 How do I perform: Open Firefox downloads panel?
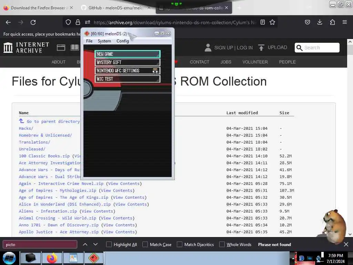pyautogui.click(x=320, y=22)
